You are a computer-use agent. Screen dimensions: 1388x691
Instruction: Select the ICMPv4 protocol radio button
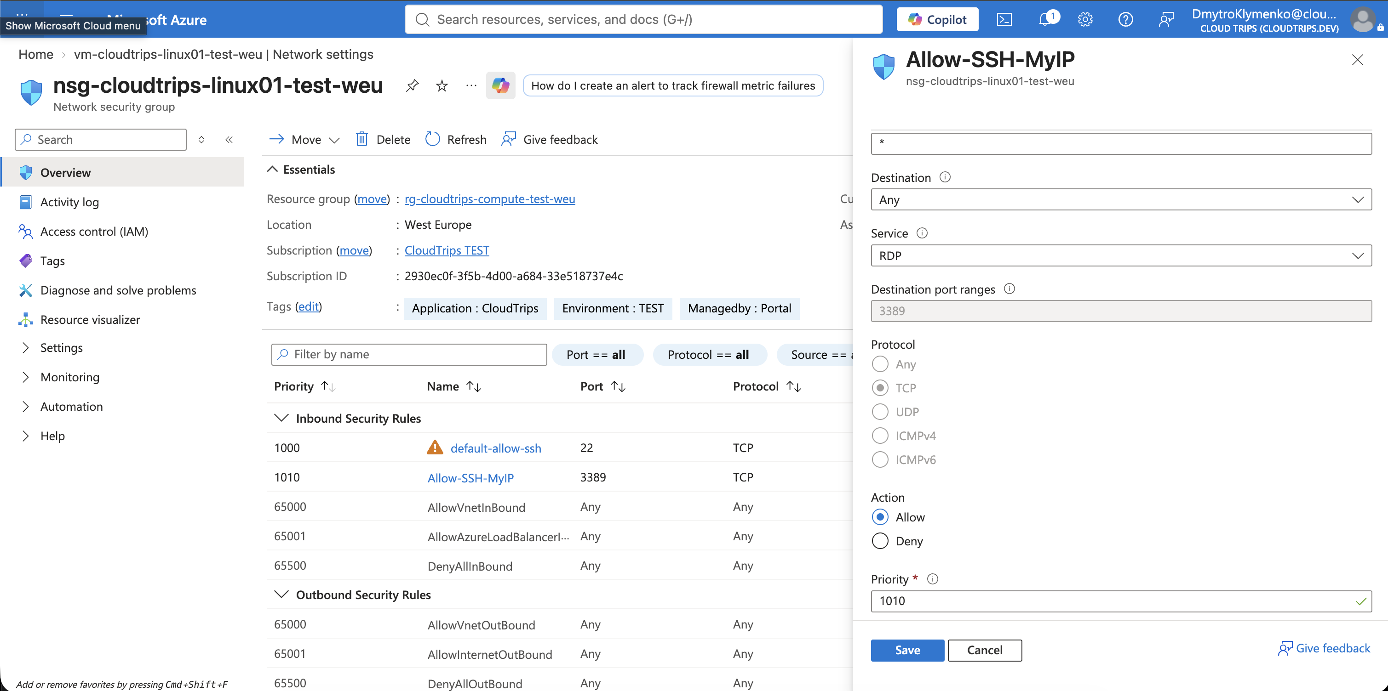click(x=880, y=436)
